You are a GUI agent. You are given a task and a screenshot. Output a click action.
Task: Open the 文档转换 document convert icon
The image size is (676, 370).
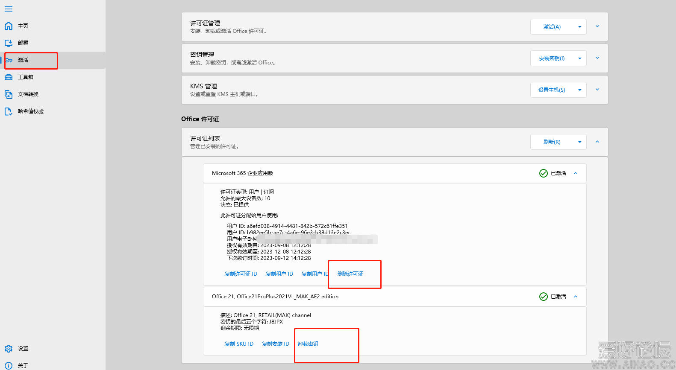coord(9,94)
